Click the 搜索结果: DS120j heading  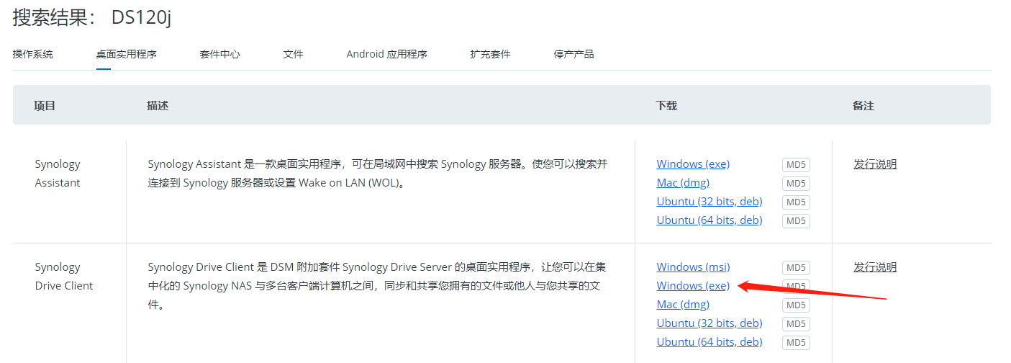coord(92,18)
